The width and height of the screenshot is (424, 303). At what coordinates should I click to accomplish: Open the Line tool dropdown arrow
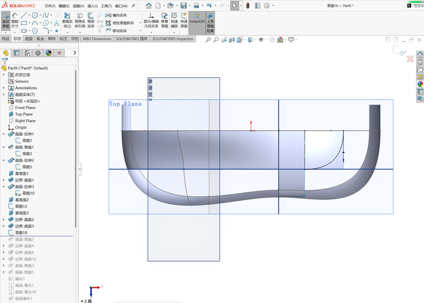pyautogui.click(x=29, y=15)
